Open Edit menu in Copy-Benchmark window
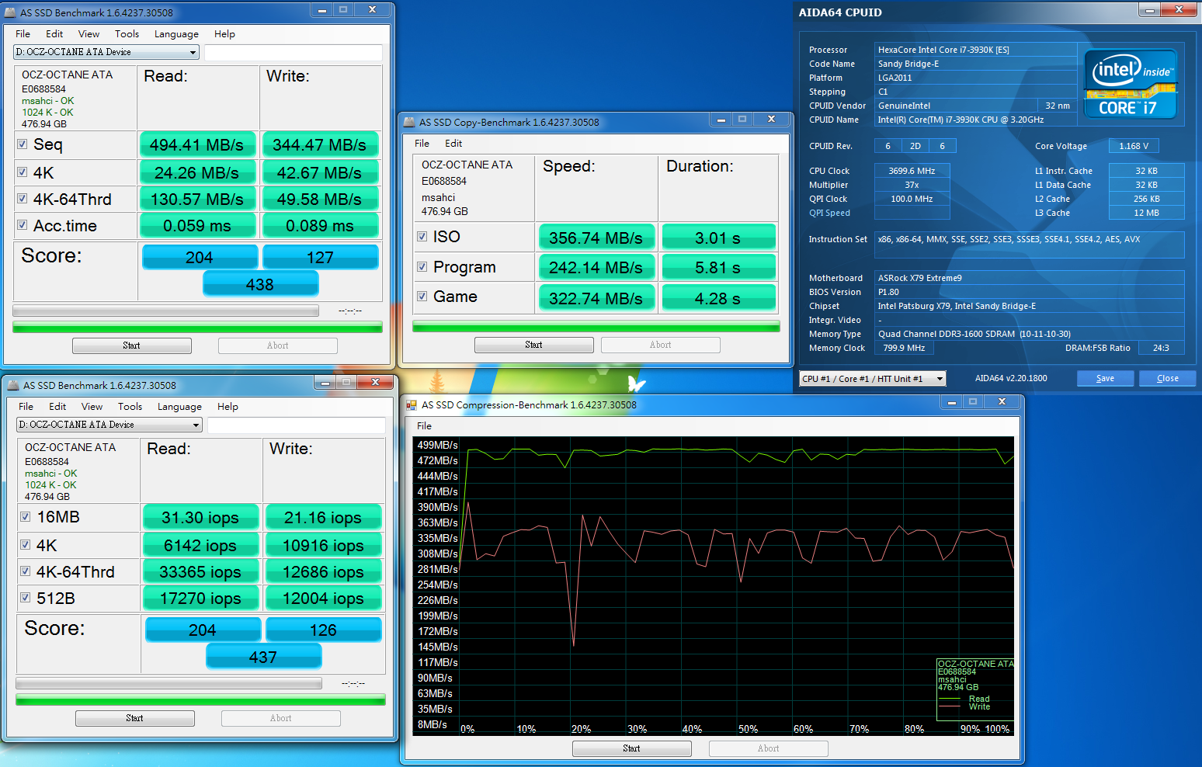The image size is (1202, 767). 453,143
